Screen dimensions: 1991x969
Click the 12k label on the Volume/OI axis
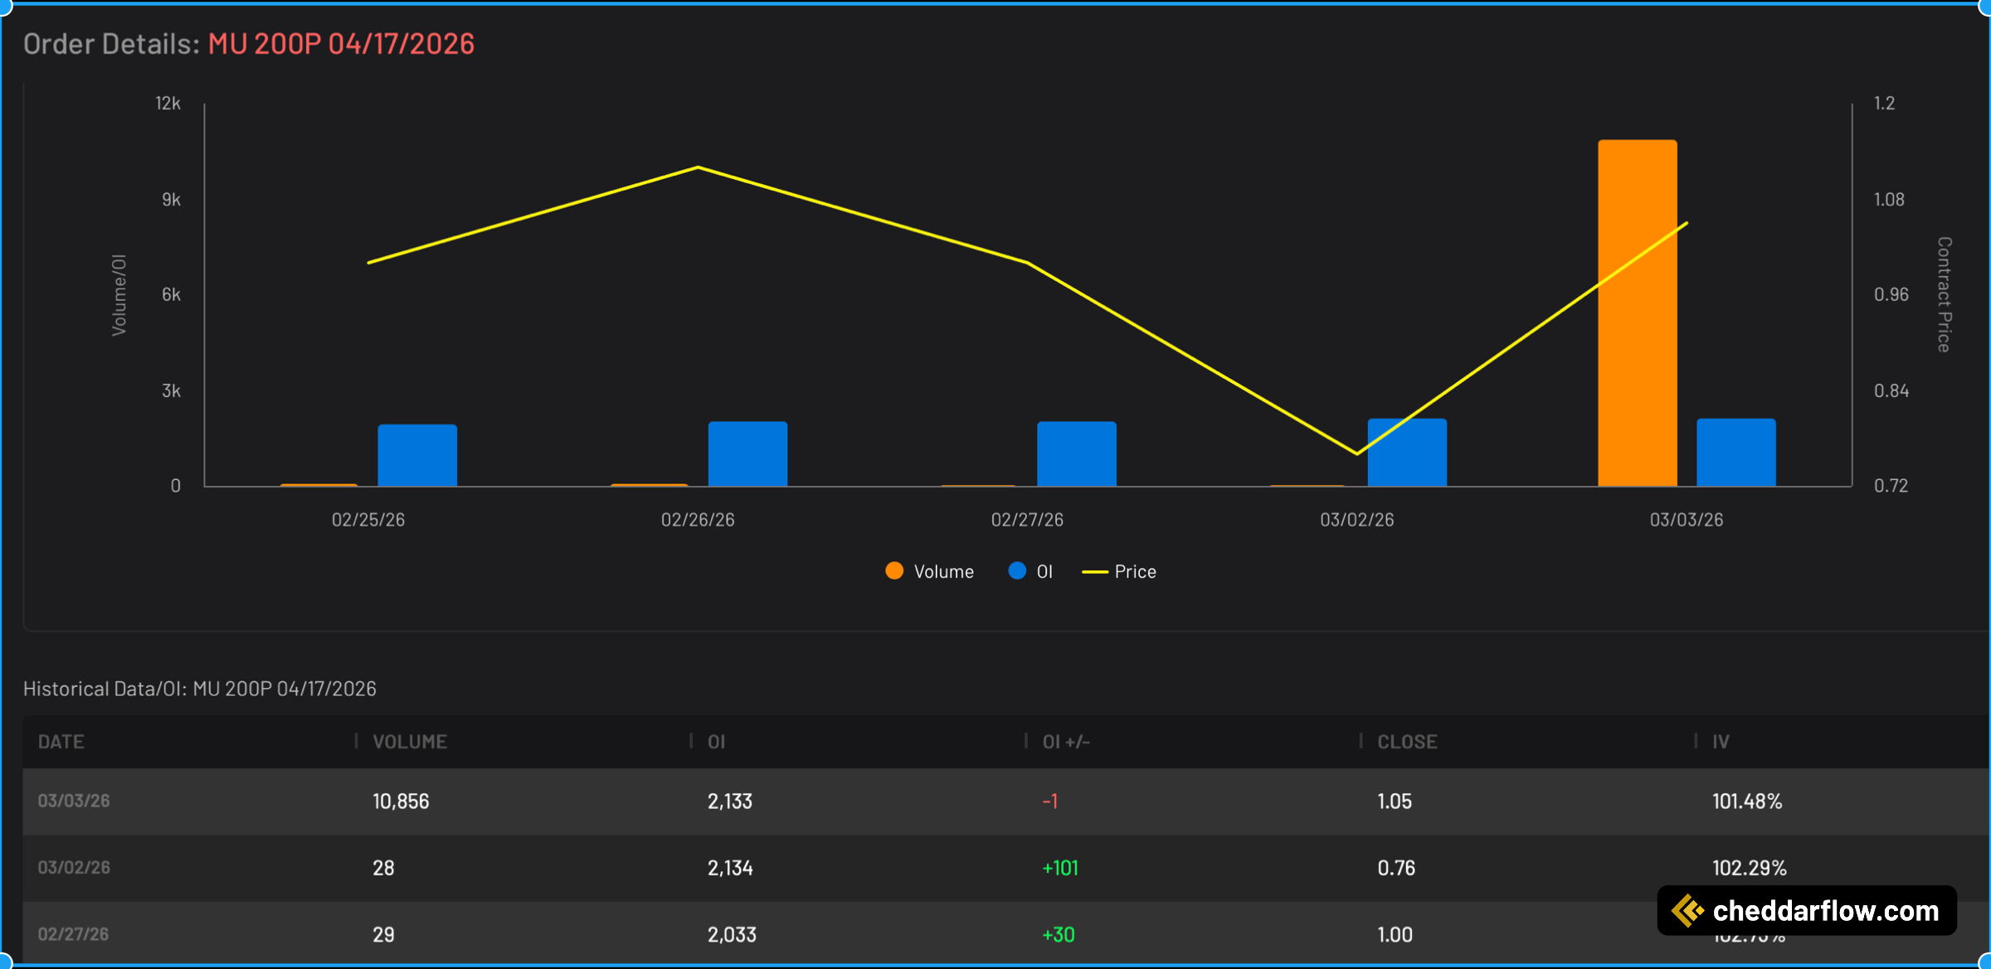coord(168,104)
